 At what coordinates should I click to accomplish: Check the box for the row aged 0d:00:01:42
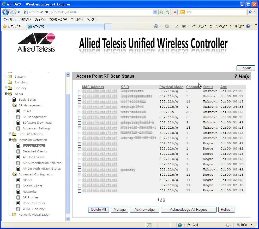point(80,123)
